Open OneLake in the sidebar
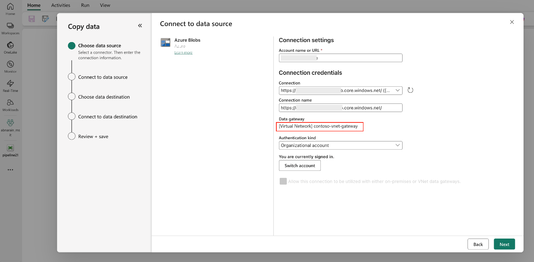The width and height of the screenshot is (534, 262). click(10, 48)
